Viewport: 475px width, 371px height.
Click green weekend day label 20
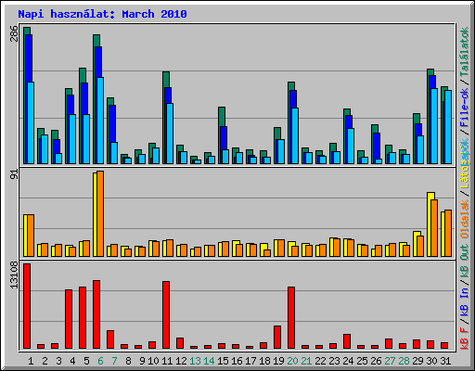[x=292, y=361]
